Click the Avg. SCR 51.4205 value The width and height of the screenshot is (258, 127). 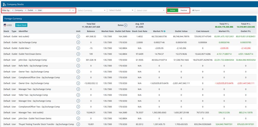139,27
